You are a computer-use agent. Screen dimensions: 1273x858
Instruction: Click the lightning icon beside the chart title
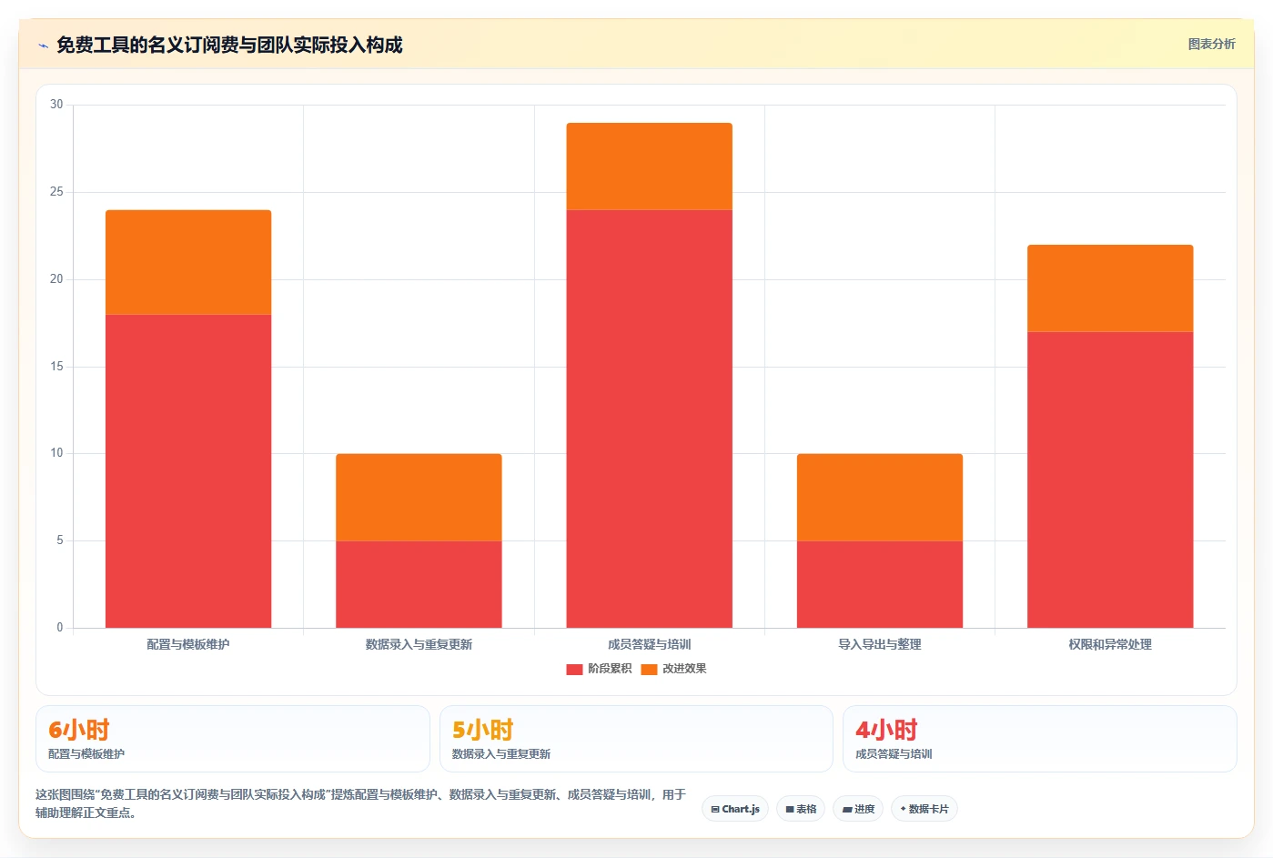pyautogui.click(x=43, y=45)
